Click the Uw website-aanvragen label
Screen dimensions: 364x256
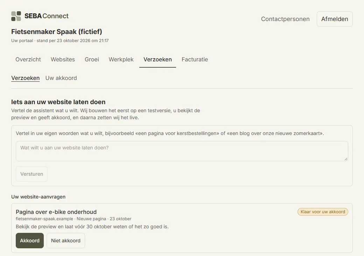coord(38,197)
